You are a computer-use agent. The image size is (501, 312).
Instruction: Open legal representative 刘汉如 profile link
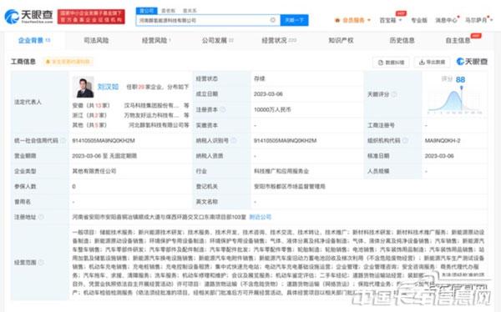pyautogui.click(x=108, y=87)
